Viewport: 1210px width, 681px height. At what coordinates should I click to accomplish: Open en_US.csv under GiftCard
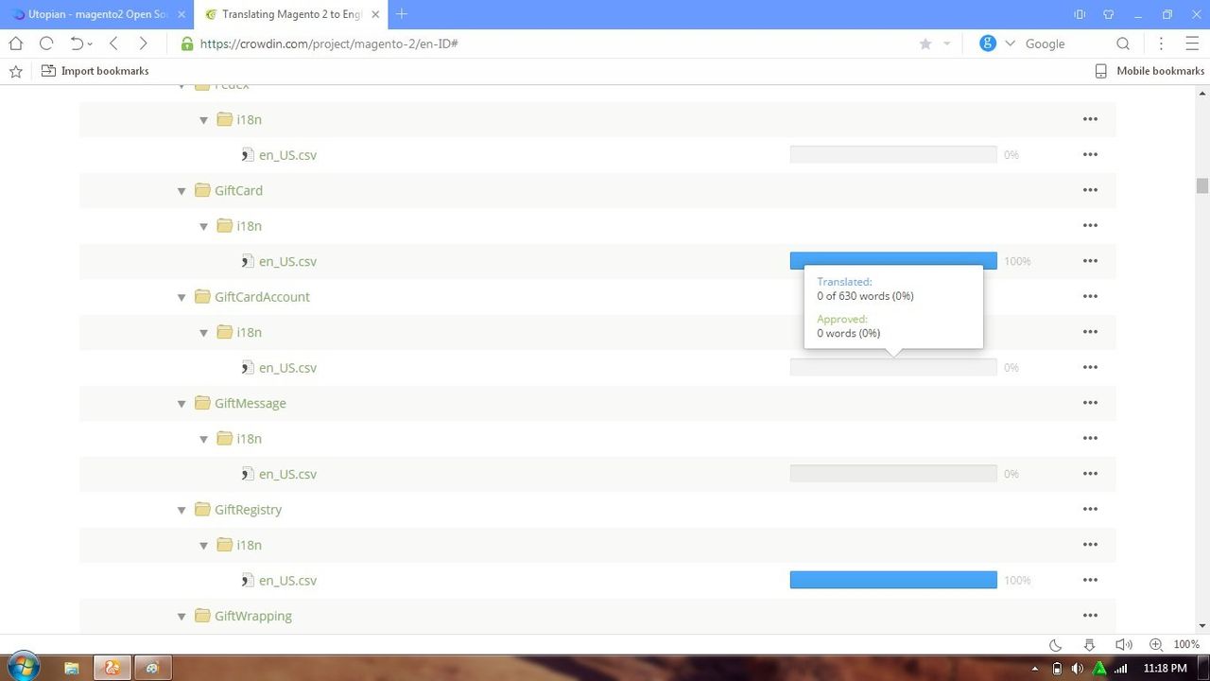(x=287, y=261)
